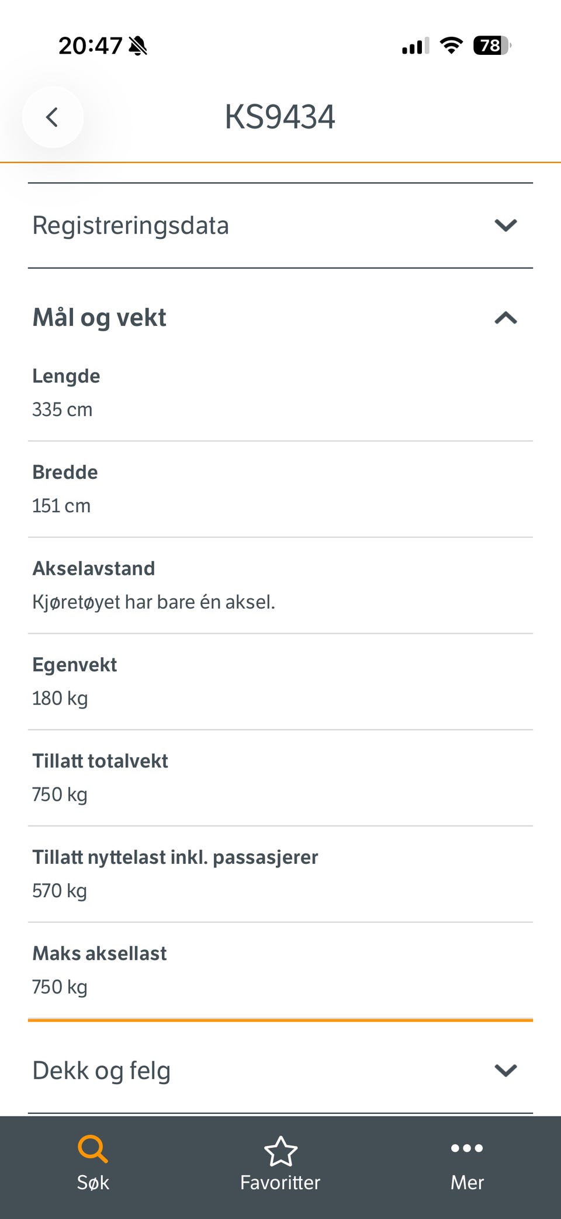This screenshot has width=561, height=1219.
Task: Select the Tillatt totalvekt 750 kg row
Action: click(x=280, y=778)
